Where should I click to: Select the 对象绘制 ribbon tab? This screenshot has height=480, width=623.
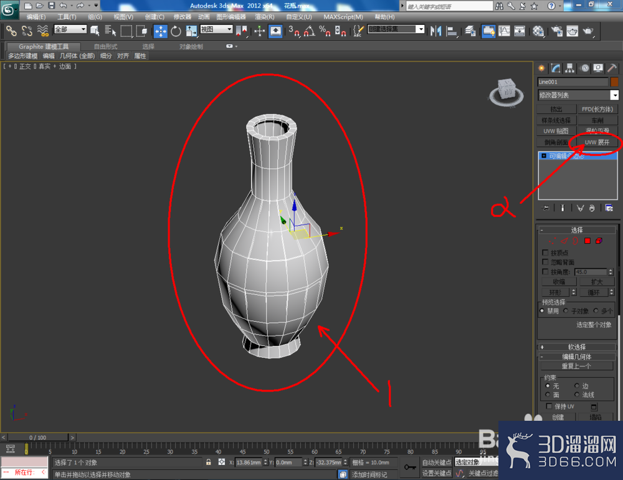[x=191, y=47]
